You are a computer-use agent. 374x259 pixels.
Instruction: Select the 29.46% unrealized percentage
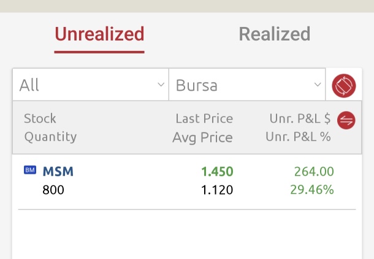point(312,190)
